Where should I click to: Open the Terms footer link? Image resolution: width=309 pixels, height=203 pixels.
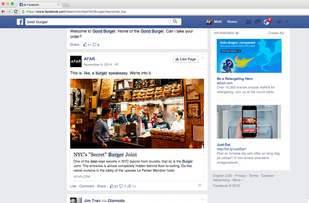click(x=253, y=176)
